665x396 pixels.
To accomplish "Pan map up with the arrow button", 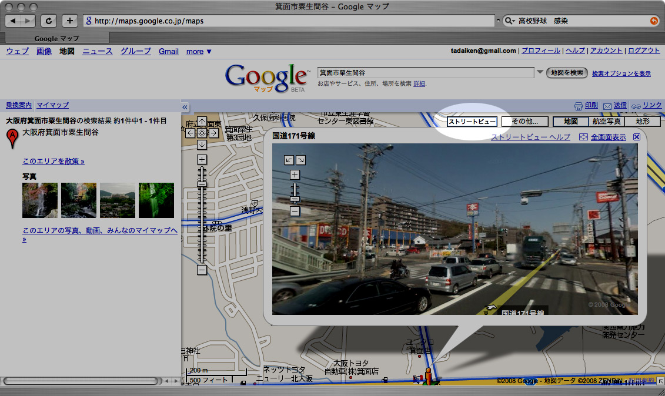I will (x=202, y=121).
